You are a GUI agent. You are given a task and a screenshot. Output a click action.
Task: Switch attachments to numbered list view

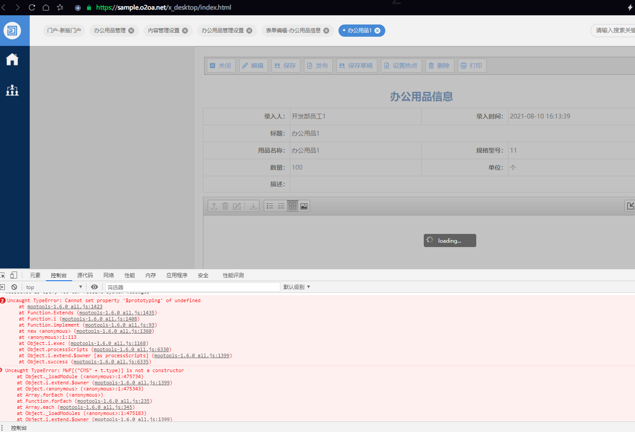pos(281,206)
